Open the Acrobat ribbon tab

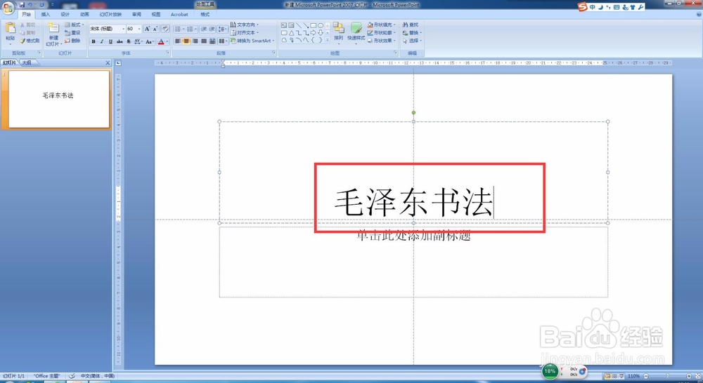click(179, 14)
